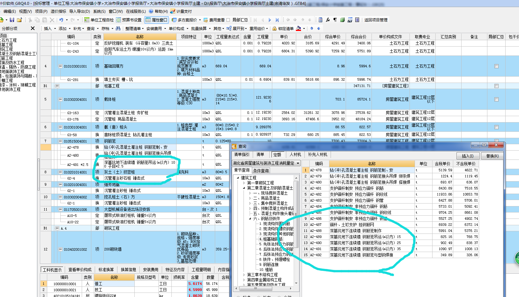Tick 局部汇总 checkbox for 截(凿)桩头 row
Screen dimensions: 519x297
(496, 127)
